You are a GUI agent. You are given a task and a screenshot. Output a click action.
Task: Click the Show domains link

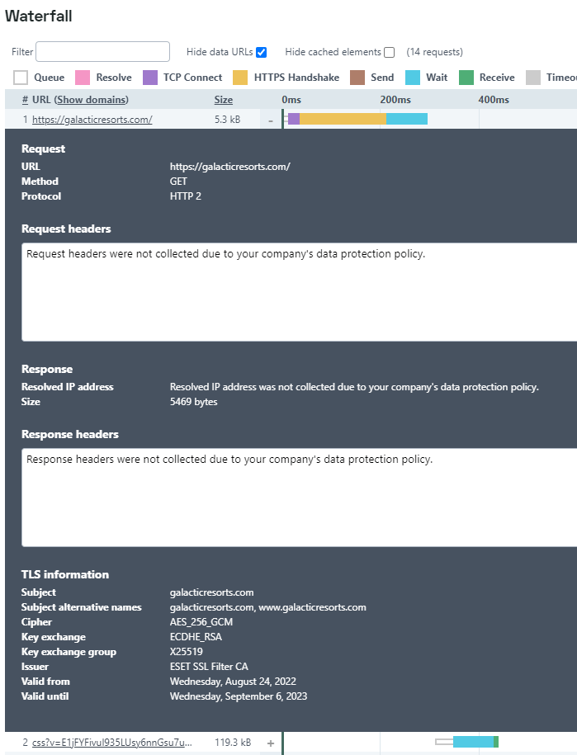point(92,100)
